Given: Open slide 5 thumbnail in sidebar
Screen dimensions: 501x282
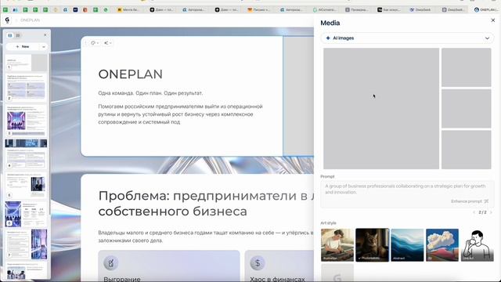Looking at the screenshot, I should coord(26,186).
